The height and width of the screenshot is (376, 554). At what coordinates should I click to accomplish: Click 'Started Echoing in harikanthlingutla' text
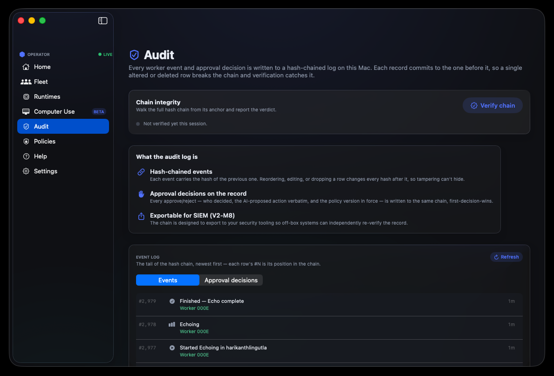223,348
